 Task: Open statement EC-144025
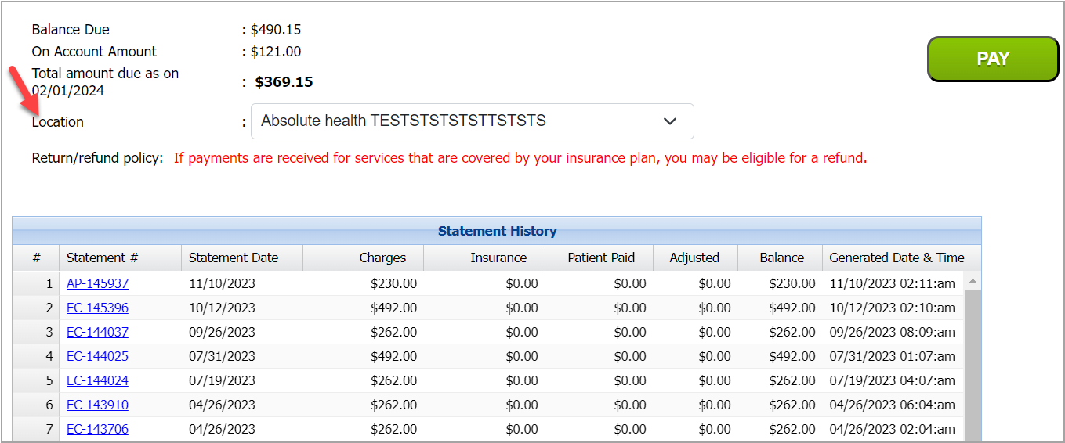(x=97, y=356)
